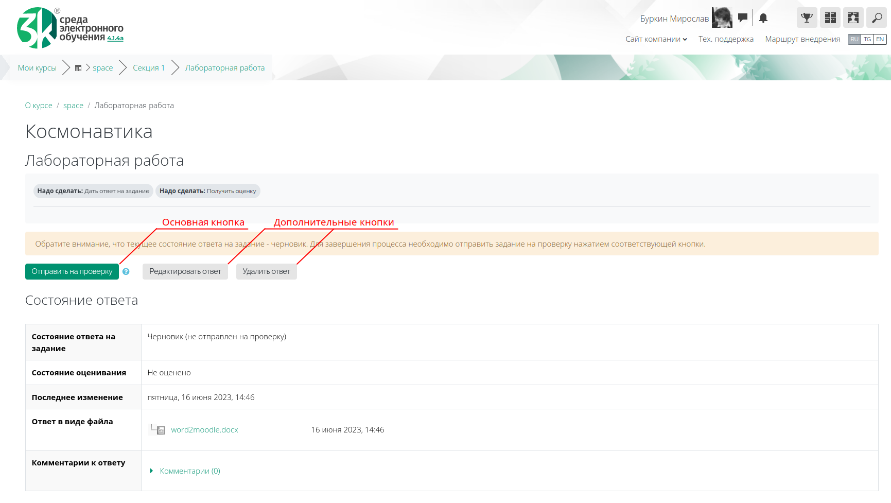Switch language to TG
891x503 pixels.
[867, 39]
